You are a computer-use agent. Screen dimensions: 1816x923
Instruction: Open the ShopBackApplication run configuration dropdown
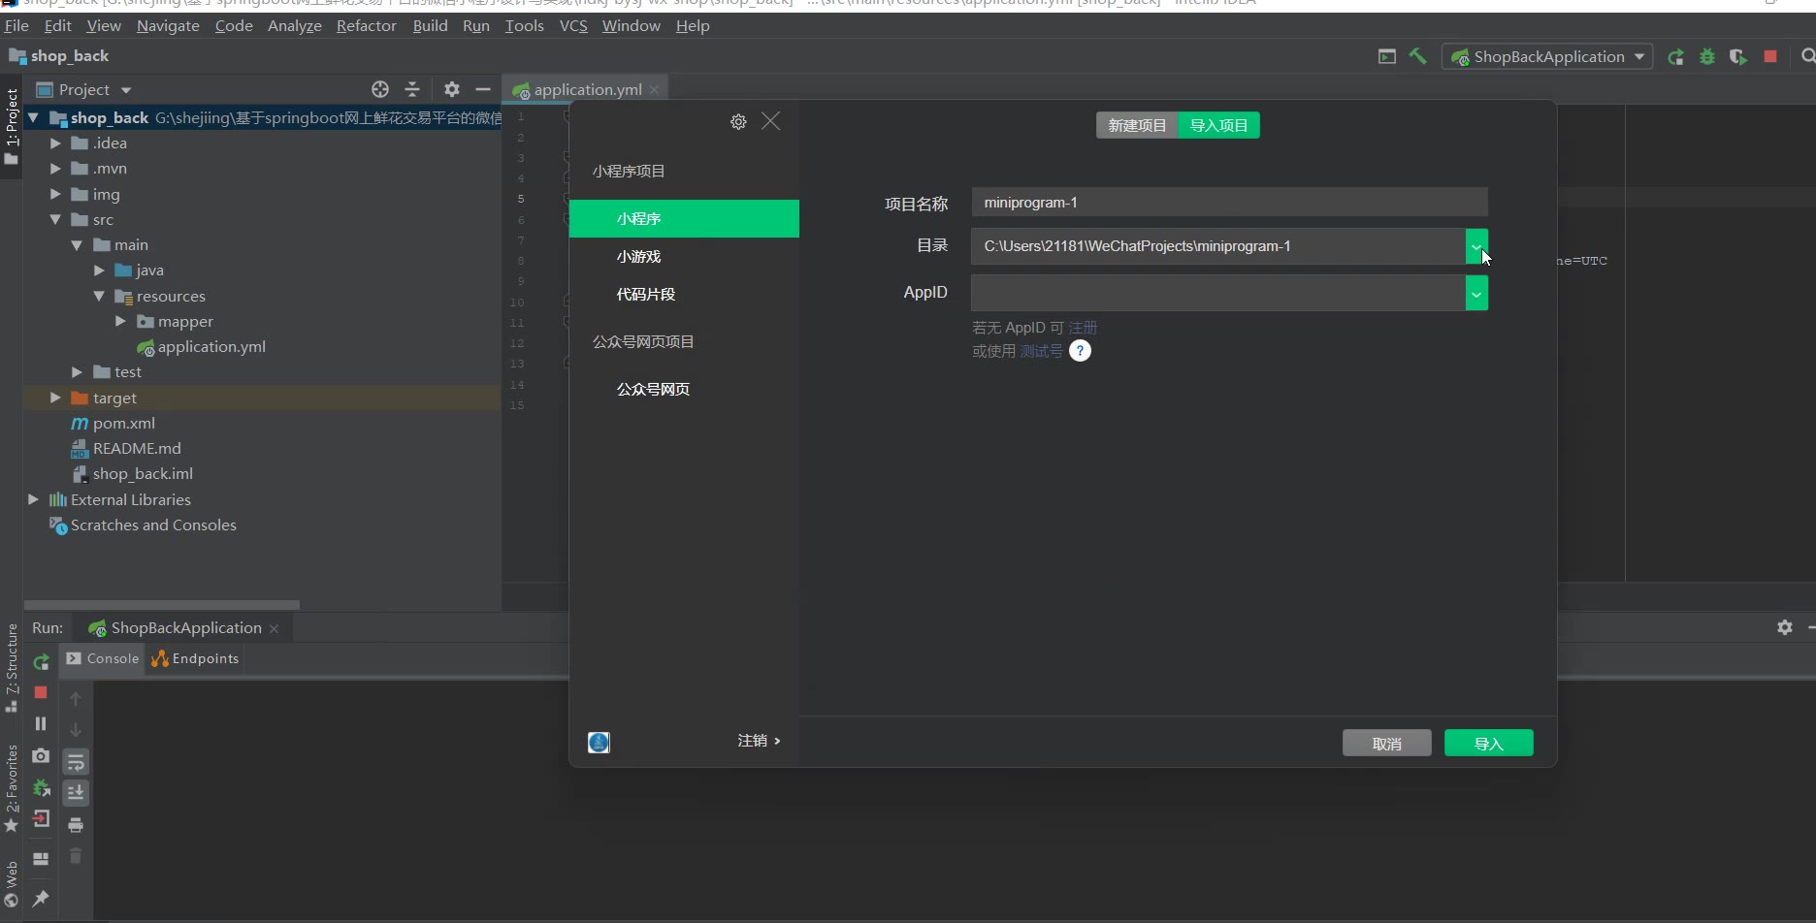click(x=1546, y=57)
